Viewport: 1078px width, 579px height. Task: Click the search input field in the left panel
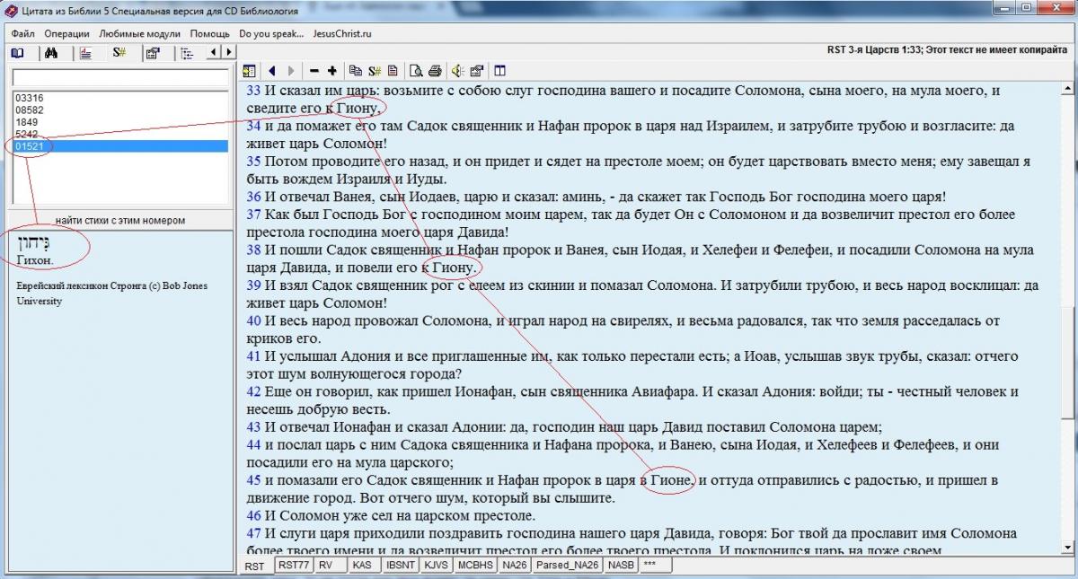tap(119, 77)
